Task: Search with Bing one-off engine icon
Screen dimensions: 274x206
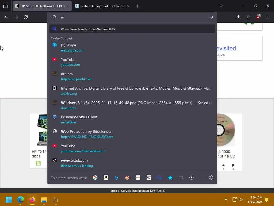Action: click(117, 178)
